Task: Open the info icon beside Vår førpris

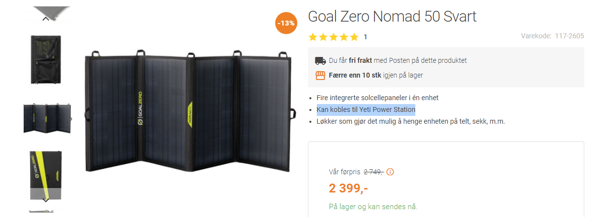Action: point(391,172)
